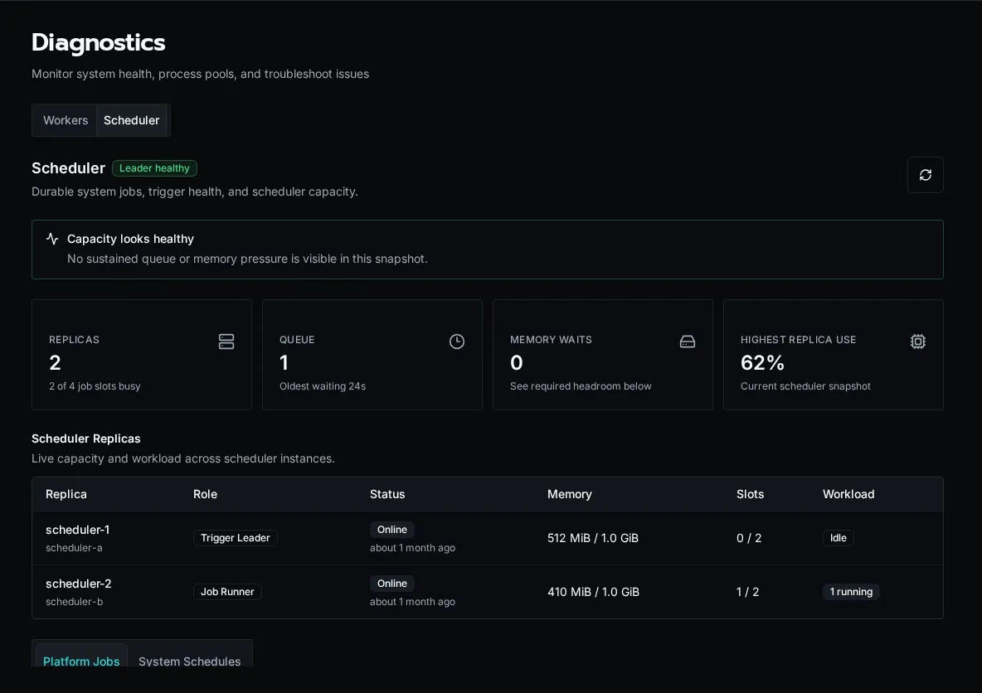The height and width of the screenshot is (693, 982).
Task: Switch to the Workers tab
Action: click(x=66, y=120)
